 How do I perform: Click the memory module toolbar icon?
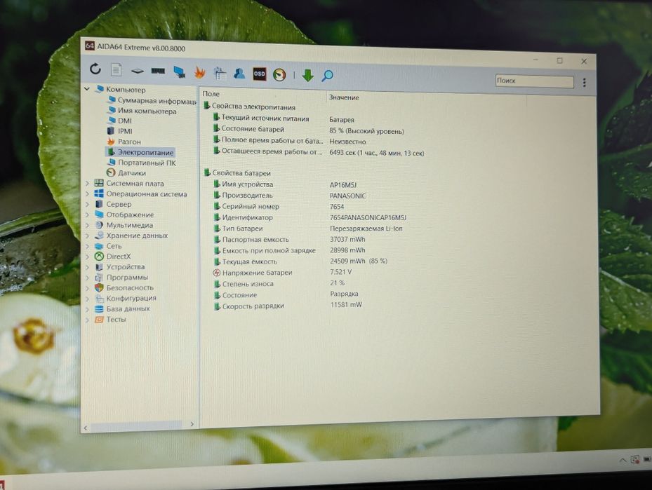(x=158, y=71)
